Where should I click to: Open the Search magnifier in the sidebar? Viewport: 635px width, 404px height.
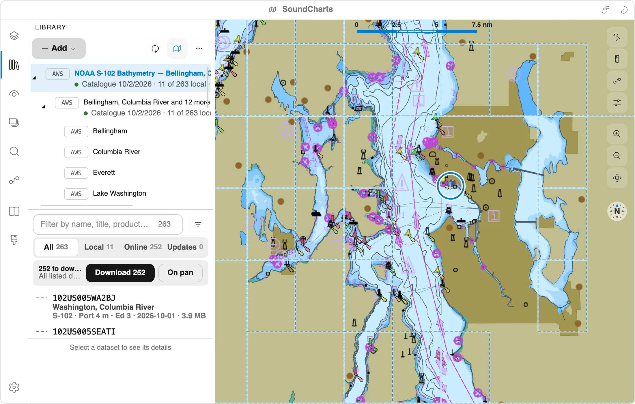(x=14, y=151)
